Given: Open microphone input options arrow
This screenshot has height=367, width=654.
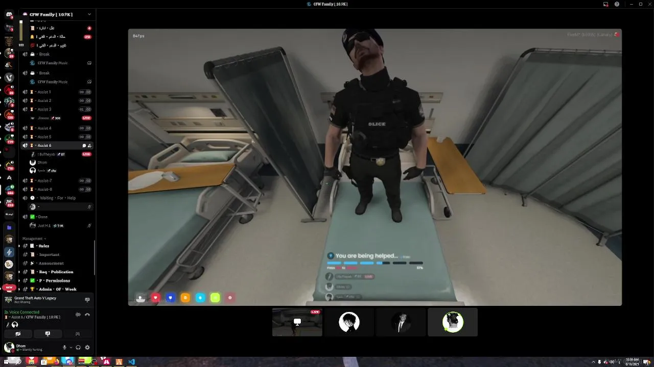Looking at the screenshot, I should coord(71,347).
